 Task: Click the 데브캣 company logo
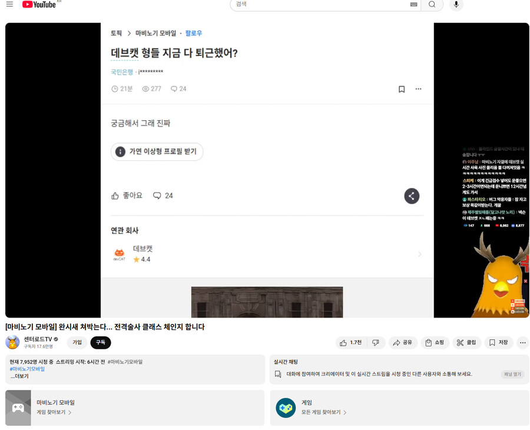[x=120, y=254]
